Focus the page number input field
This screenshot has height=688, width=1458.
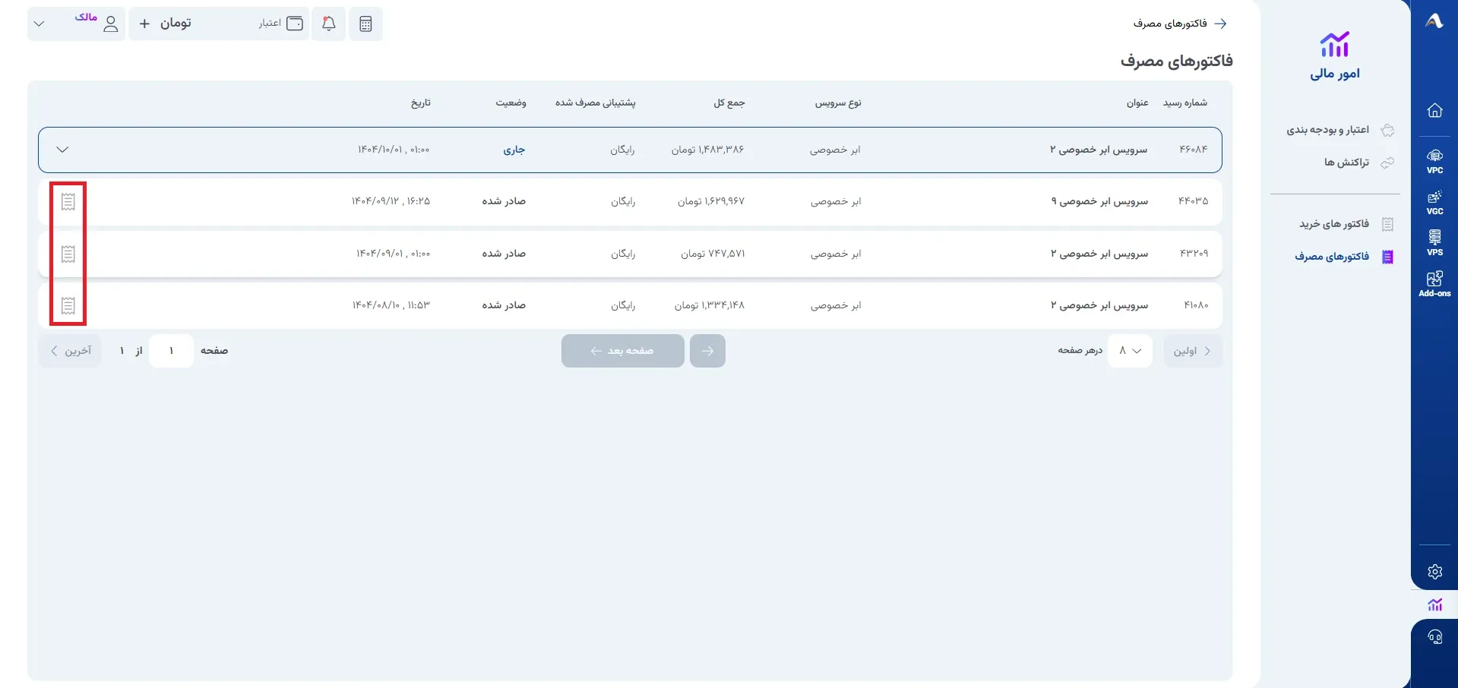click(171, 351)
